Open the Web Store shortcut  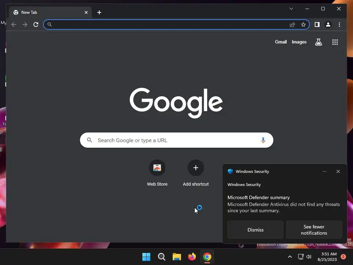pos(157,173)
